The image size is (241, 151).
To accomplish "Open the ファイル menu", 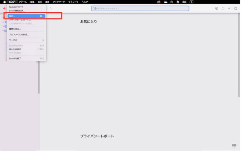I will tap(23, 2).
